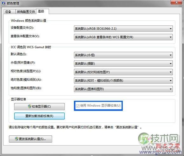Click 更改系统默认值(S)... button

coord(30,139)
